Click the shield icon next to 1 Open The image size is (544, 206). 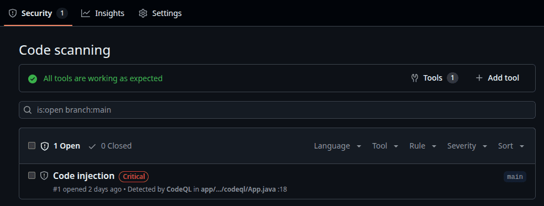coord(44,146)
